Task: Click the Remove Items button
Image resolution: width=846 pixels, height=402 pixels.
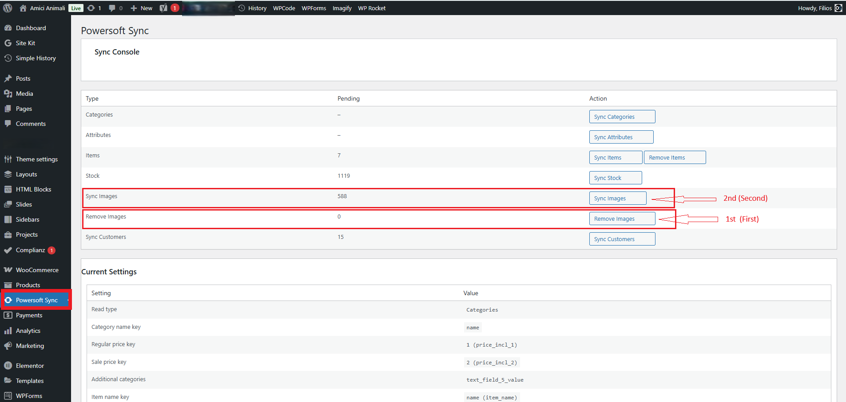Action: pos(674,157)
